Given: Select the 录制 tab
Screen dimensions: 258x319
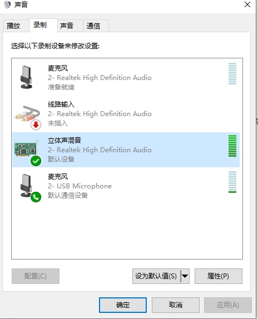Looking at the screenshot, I should [40, 25].
